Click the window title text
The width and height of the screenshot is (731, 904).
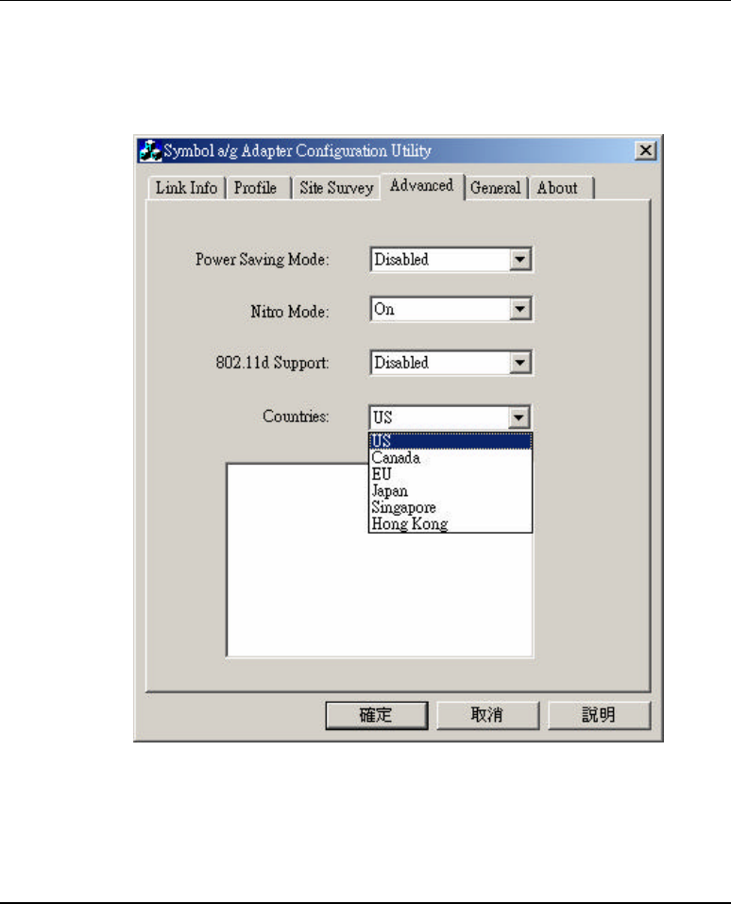(297, 151)
